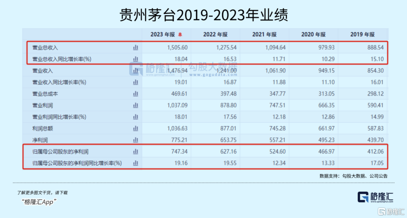Click the value 469.61
The image size is (407, 218).
pos(179,94)
